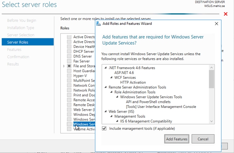
Task: Check the MultiPoint Services role checkbox
Action: click(x=69, y=80)
